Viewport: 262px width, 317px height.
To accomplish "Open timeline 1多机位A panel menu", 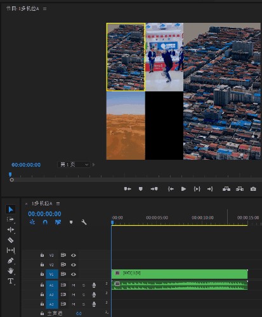I will point(58,204).
